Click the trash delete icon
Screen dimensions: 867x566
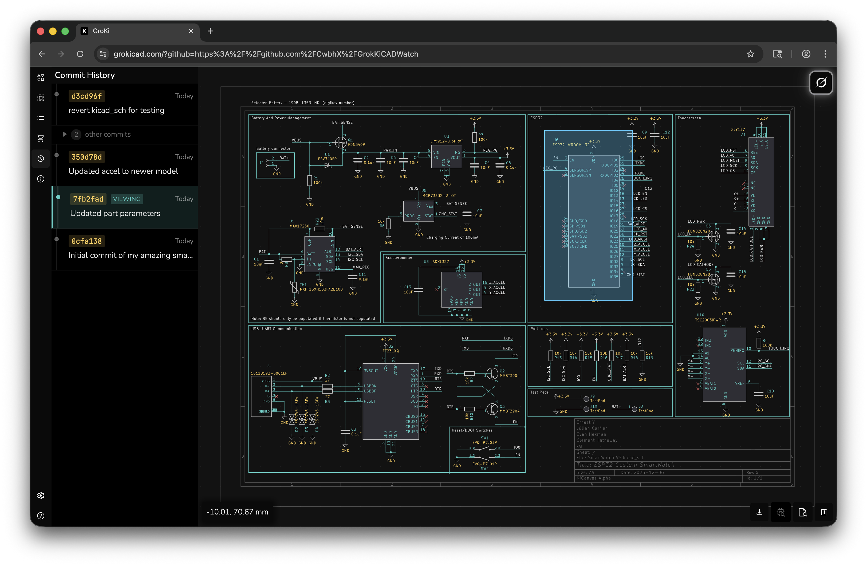[x=824, y=512]
